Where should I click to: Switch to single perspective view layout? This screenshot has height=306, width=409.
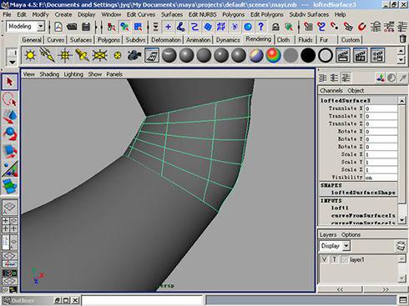point(10,208)
